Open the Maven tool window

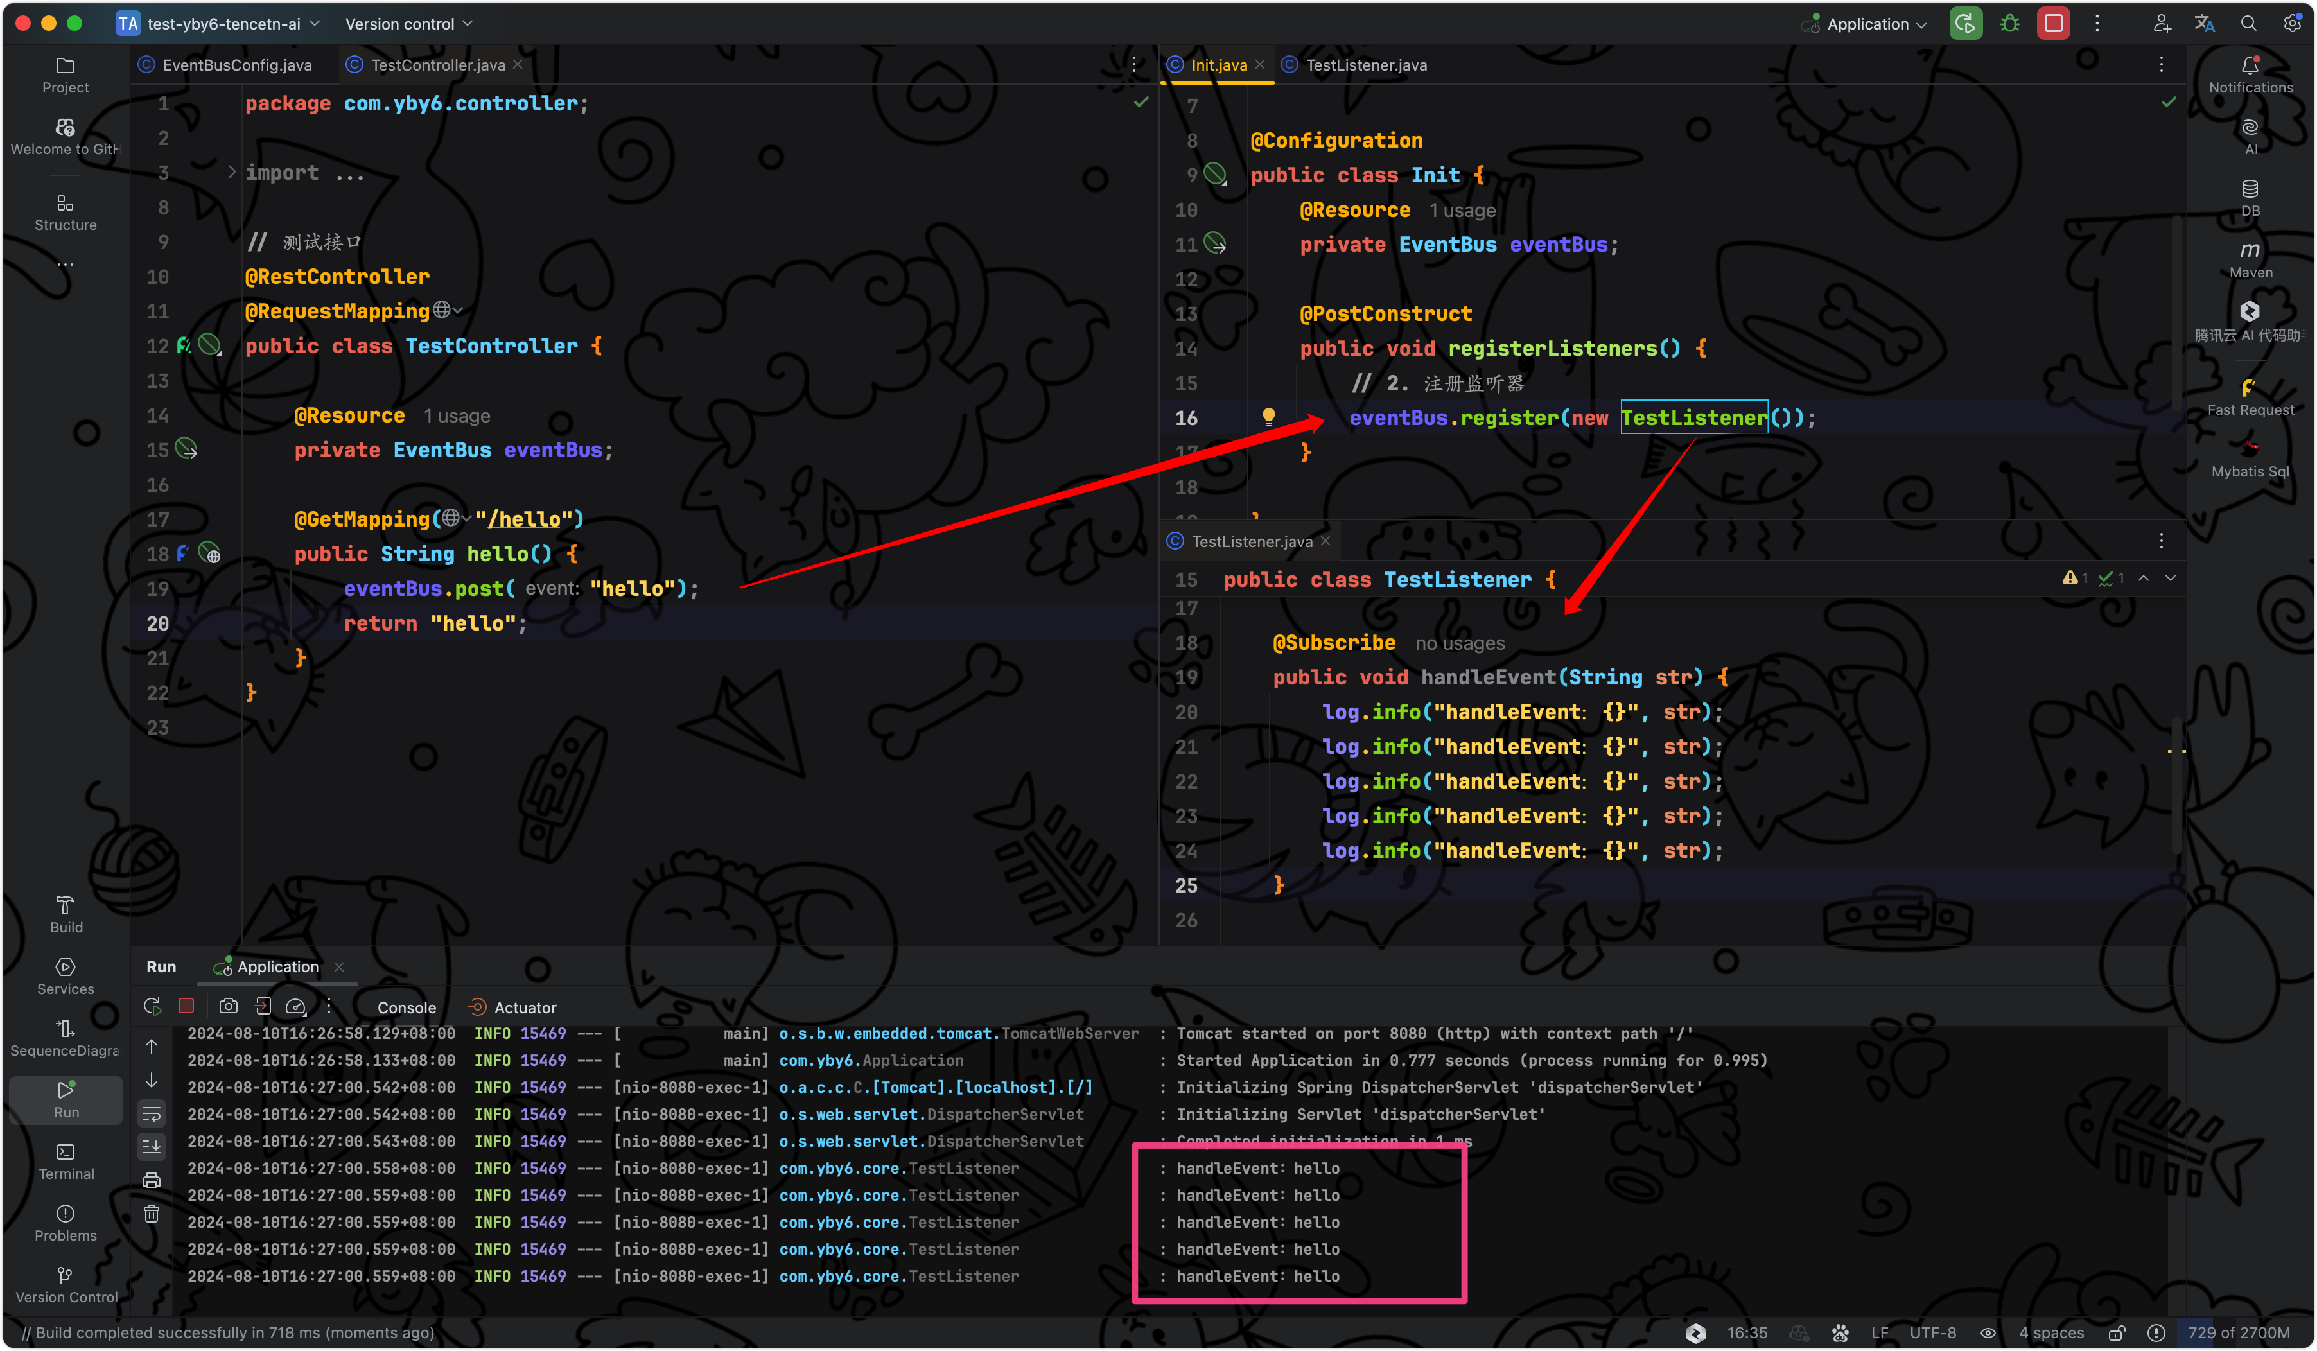2250,260
